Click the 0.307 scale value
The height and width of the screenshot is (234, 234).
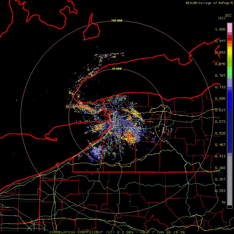pyautogui.click(x=220, y=179)
